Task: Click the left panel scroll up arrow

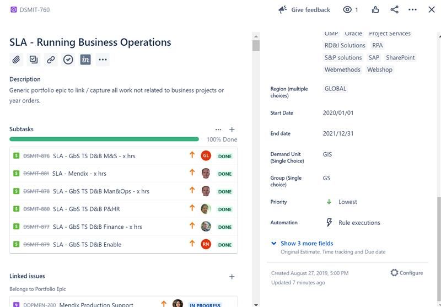Action: click(x=256, y=36)
